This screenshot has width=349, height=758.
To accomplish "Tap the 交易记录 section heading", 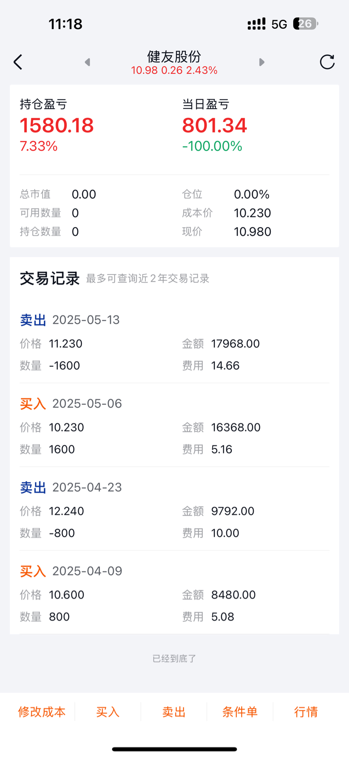I will [x=50, y=278].
